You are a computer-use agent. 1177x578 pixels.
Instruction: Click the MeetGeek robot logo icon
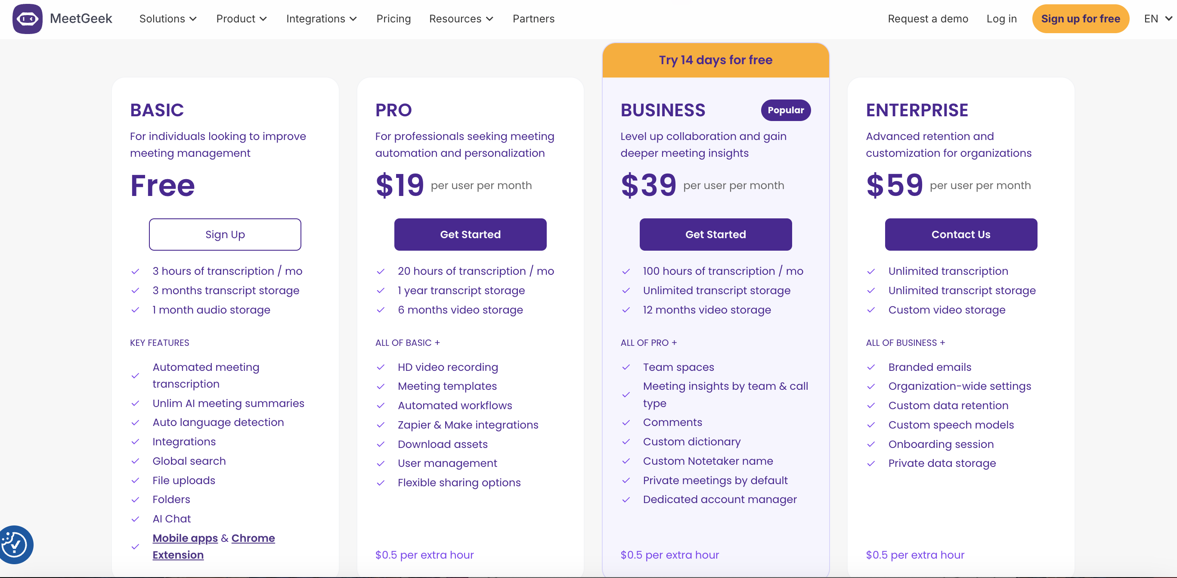pyautogui.click(x=28, y=19)
